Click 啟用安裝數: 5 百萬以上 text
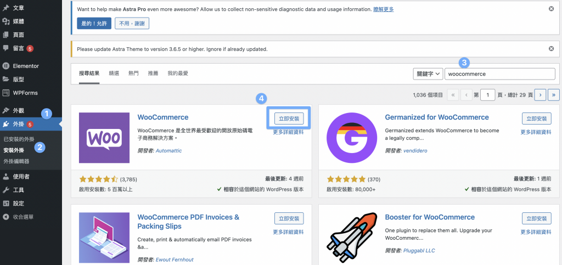This screenshot has width=562, height=265. [x=106, y=189]
